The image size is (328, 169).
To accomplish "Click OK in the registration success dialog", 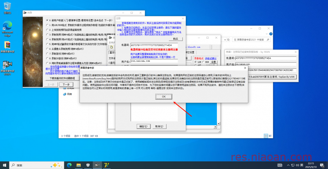I will [164, 96].
